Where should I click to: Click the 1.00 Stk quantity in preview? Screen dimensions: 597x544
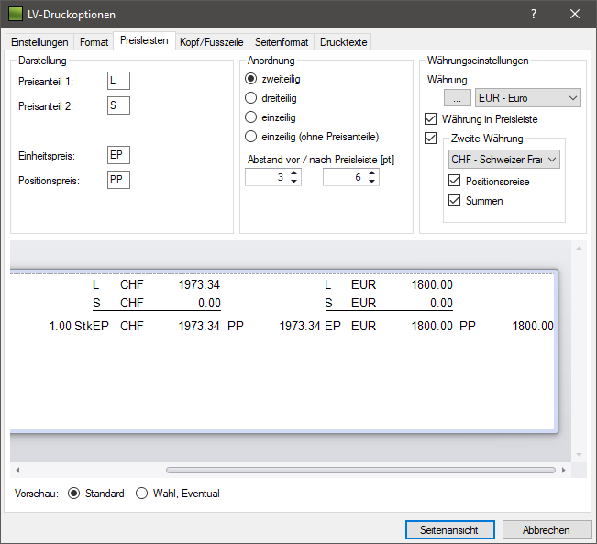pyautogui.click(x=70, y=326)
